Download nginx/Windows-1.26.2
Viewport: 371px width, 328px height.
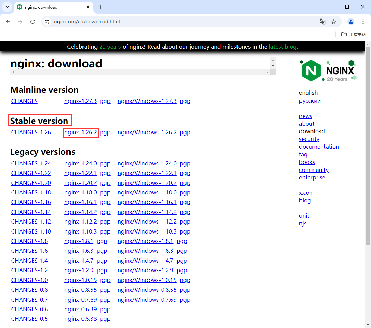147,132
